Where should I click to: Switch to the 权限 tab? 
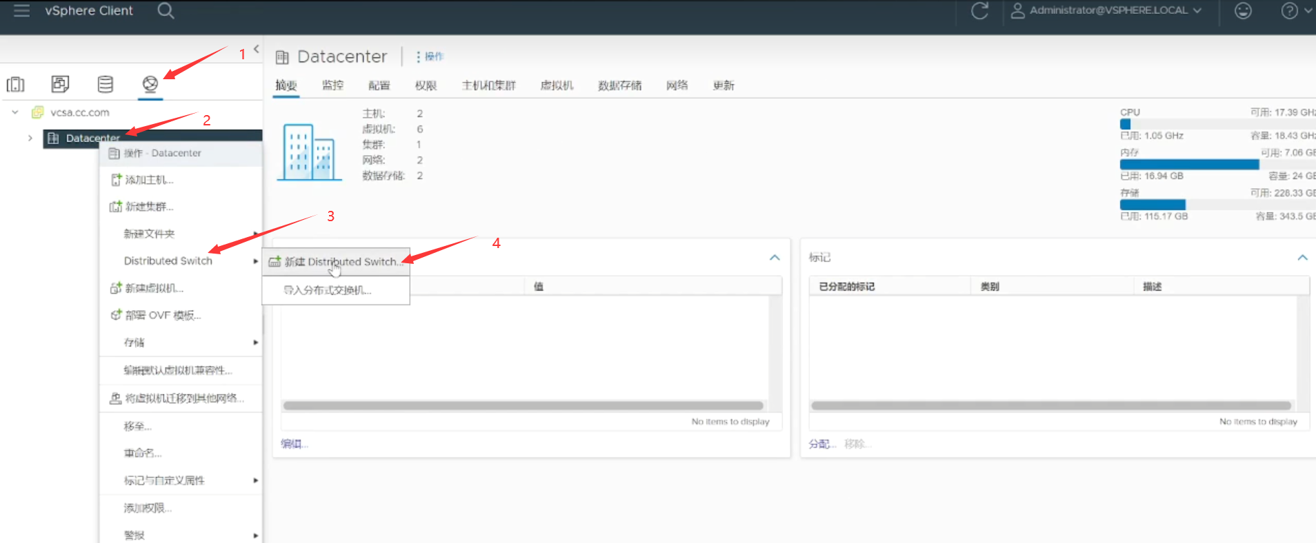tap(426, 85)
